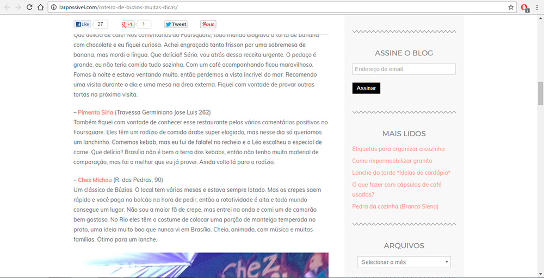Pin the post with Pinit button
544x278 pixels.
point(208,24)
